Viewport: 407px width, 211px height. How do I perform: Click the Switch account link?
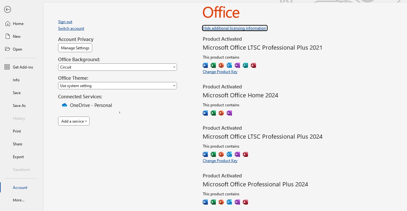coord(71,28)
